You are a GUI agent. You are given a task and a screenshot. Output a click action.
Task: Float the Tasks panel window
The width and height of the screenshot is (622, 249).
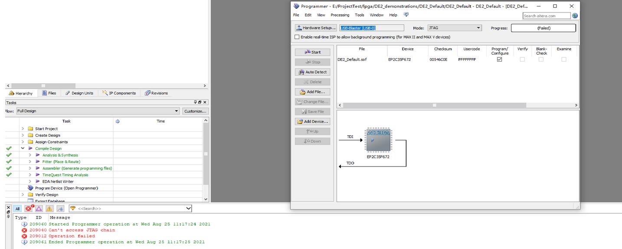pos(200,102)
